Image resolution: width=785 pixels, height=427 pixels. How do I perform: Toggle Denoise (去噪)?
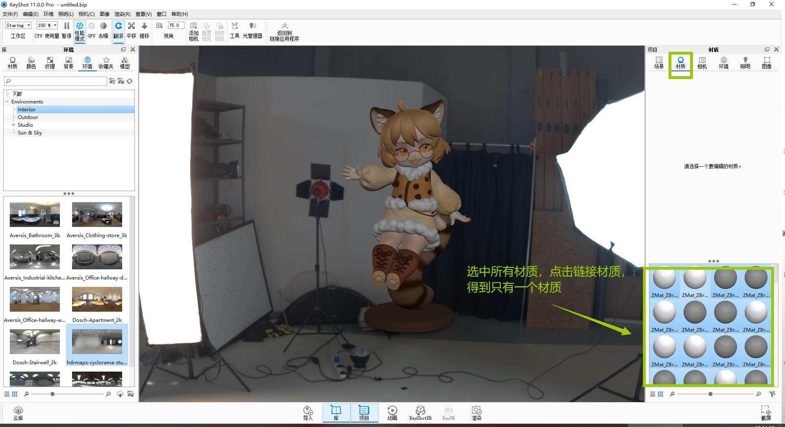click(x=103, y=31)
